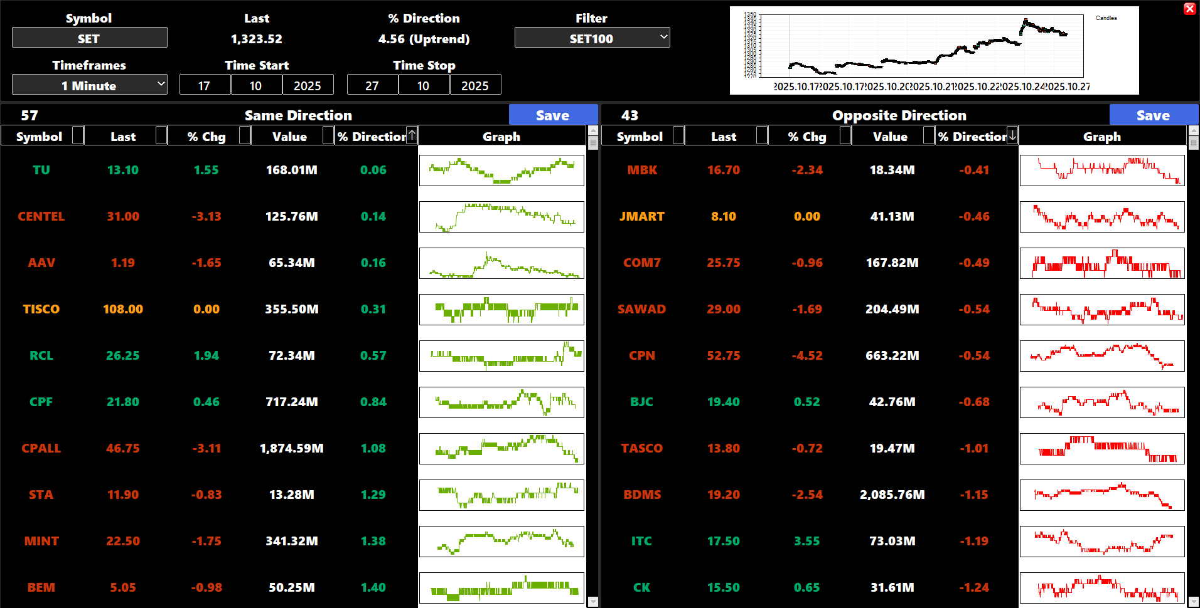Viewport: 1200px width, 608px height.
Task: Save the Same Direction list
Action: click(552, 115)
